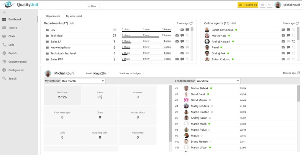Screen dimensions: 302x155
Task: Click the phone icon for Sales LA department
Action: tap(187, 41)
